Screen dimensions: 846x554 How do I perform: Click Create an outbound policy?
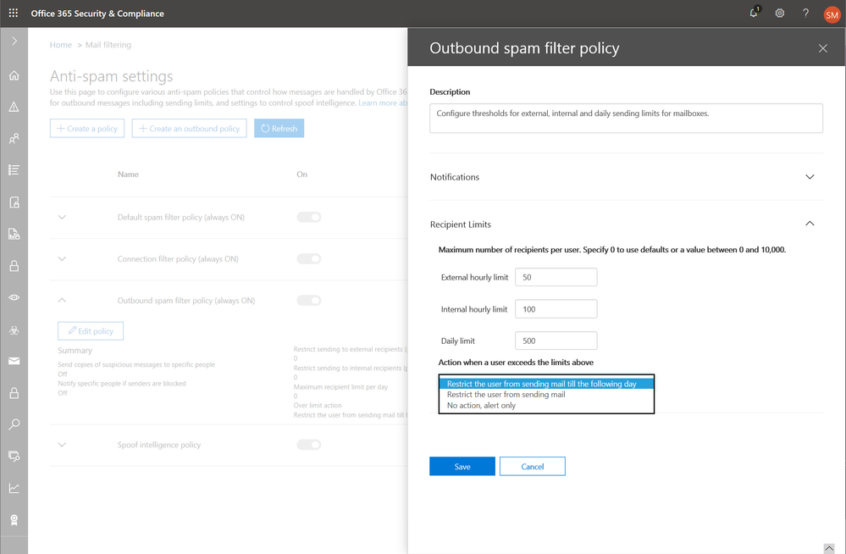[190, 129]
